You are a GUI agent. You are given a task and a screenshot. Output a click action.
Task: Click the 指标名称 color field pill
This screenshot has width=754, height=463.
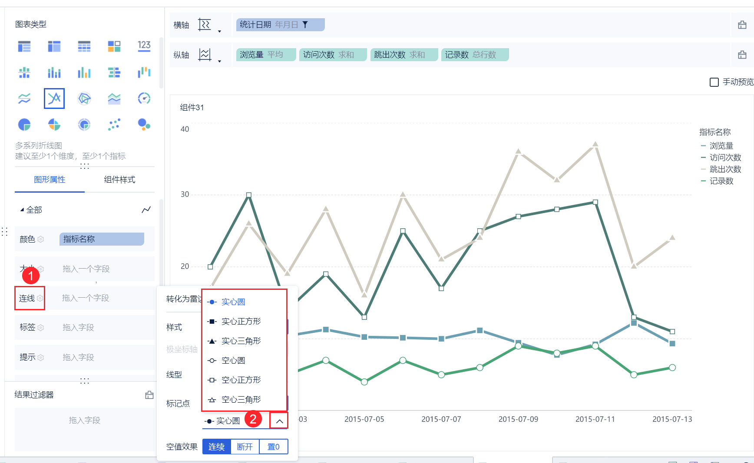[102, 239]
